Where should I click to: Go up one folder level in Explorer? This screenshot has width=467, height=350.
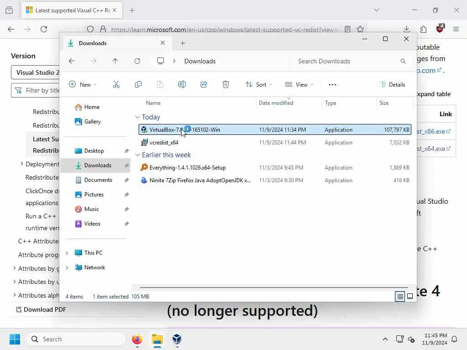115,61
